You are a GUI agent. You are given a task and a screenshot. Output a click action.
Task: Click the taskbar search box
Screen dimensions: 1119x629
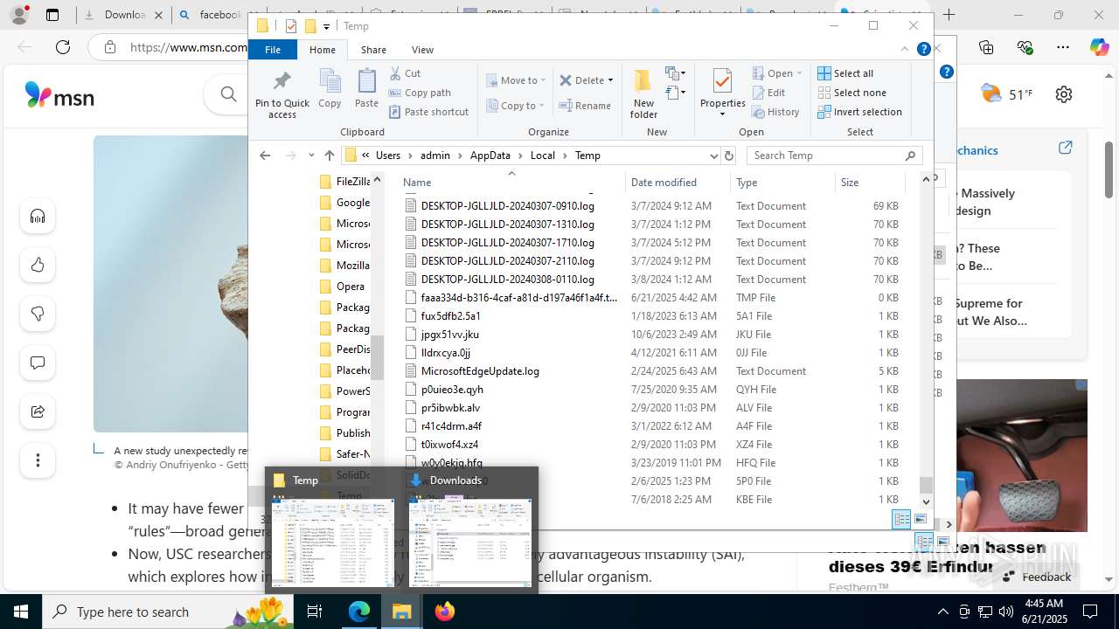click(166, 612)
